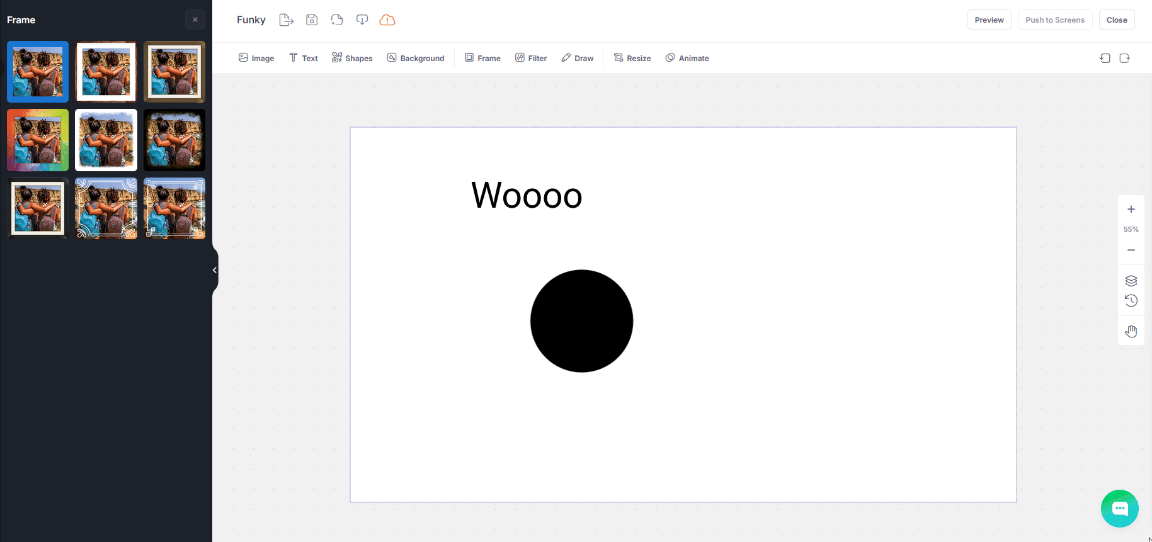
Task: Select the golden wooden frame thumbnail
Action: point(174,72)
